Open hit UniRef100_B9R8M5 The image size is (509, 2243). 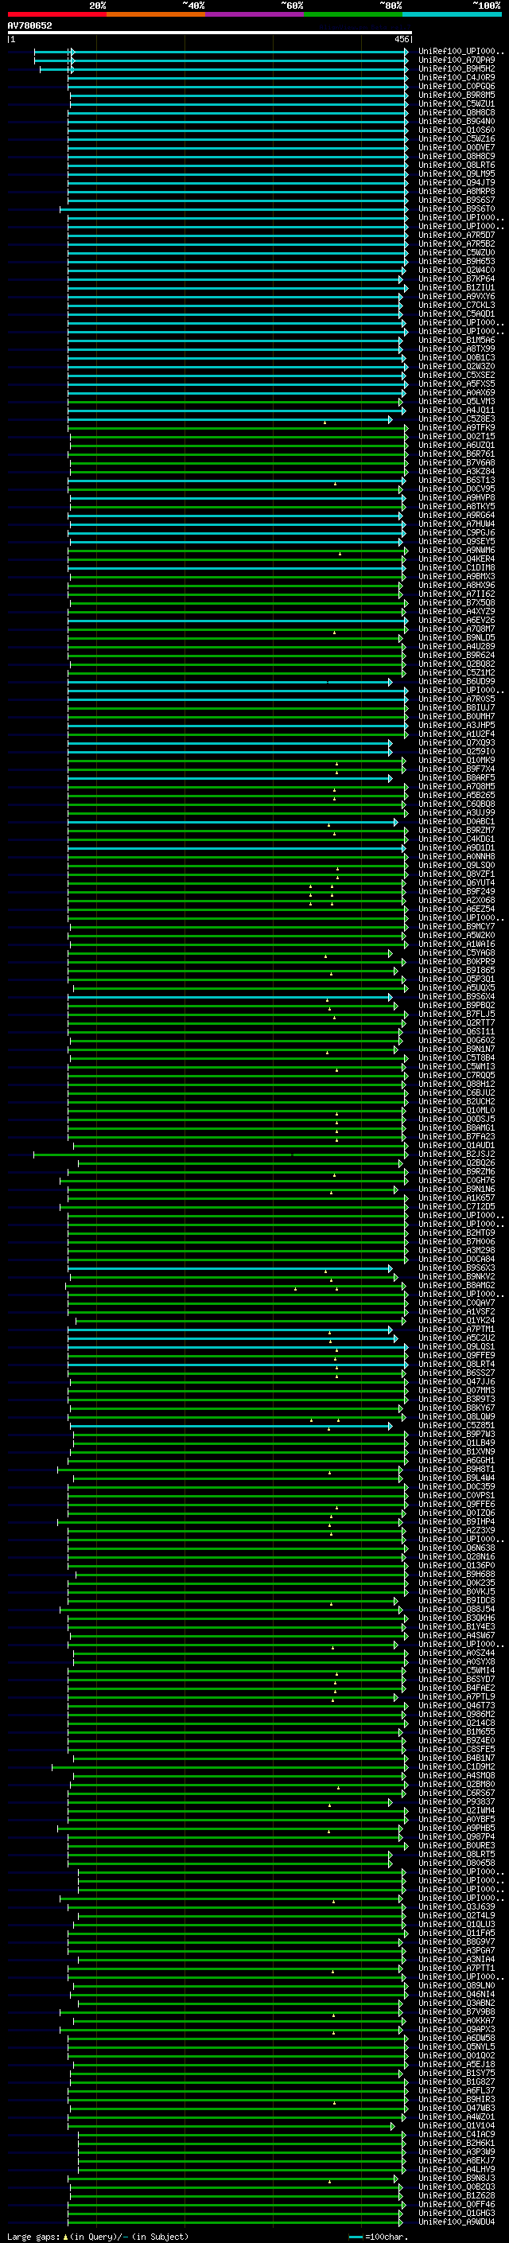[x=457, y=95]
